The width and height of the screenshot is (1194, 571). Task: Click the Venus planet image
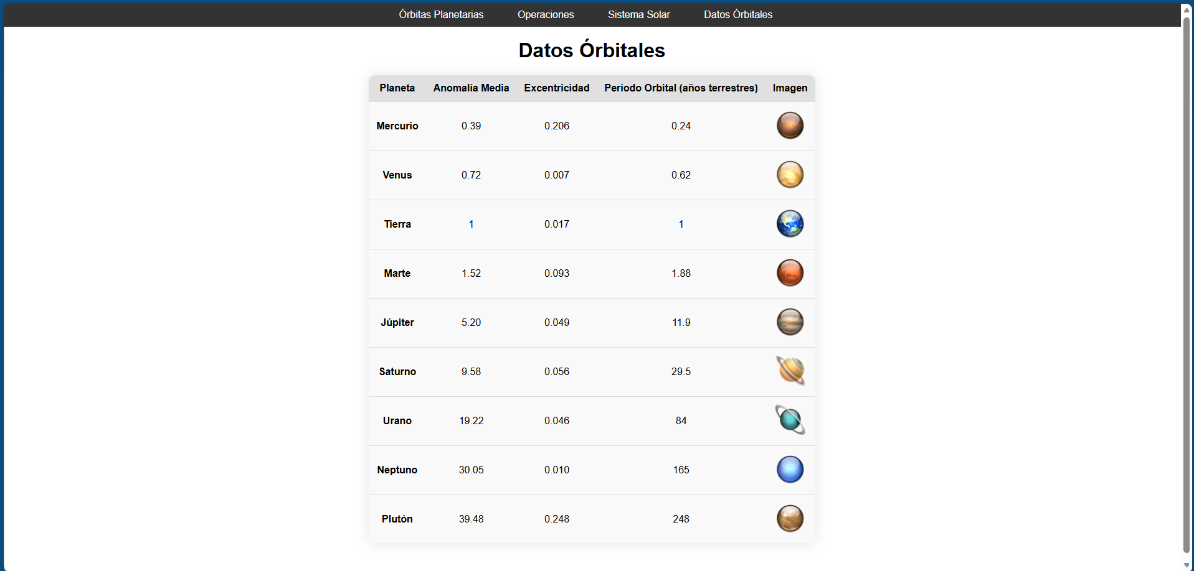(x=790, y=175)
